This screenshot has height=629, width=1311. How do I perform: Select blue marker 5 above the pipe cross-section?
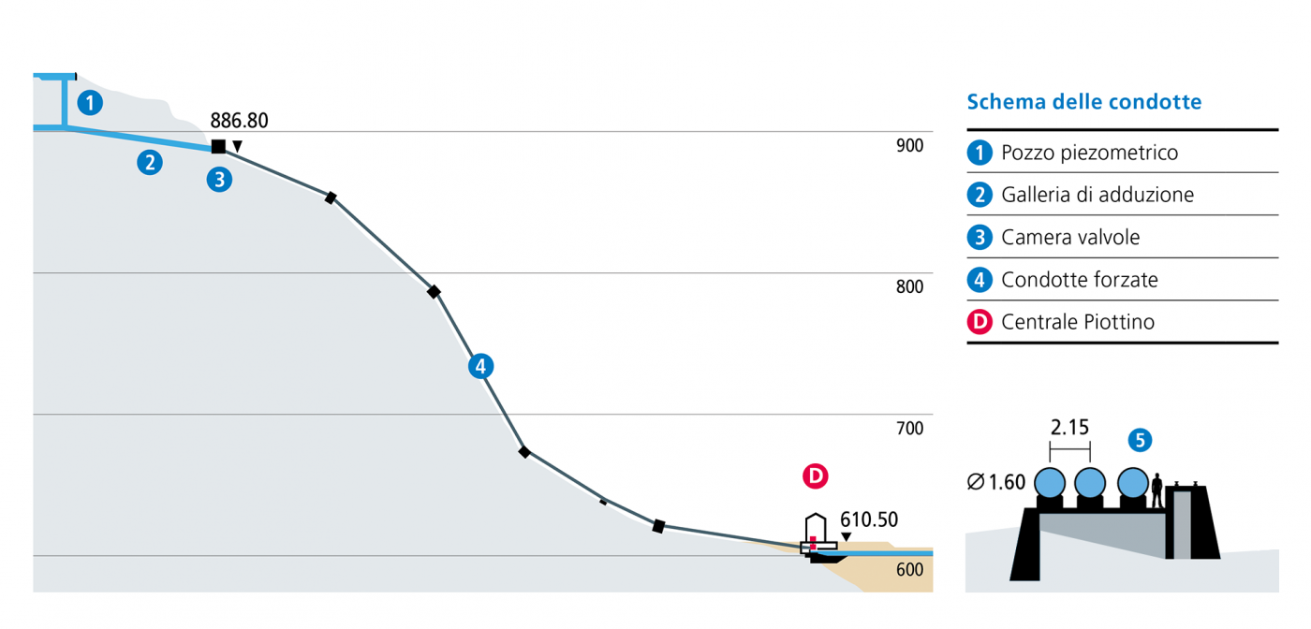click(1140, 439)
